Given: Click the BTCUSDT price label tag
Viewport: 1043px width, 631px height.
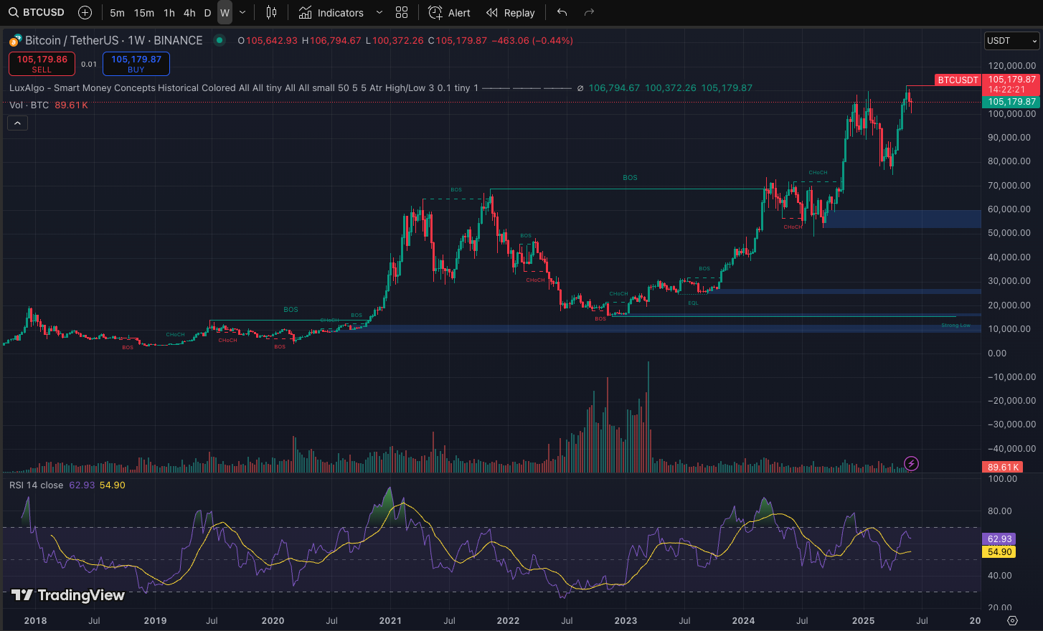Looking at the screenshot, I should (x=958, y=80).
